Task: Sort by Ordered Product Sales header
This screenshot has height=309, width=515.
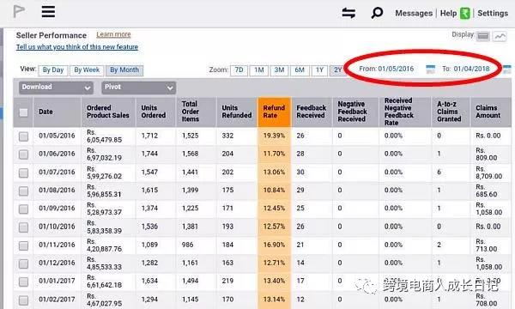Action: click(108, 112)
